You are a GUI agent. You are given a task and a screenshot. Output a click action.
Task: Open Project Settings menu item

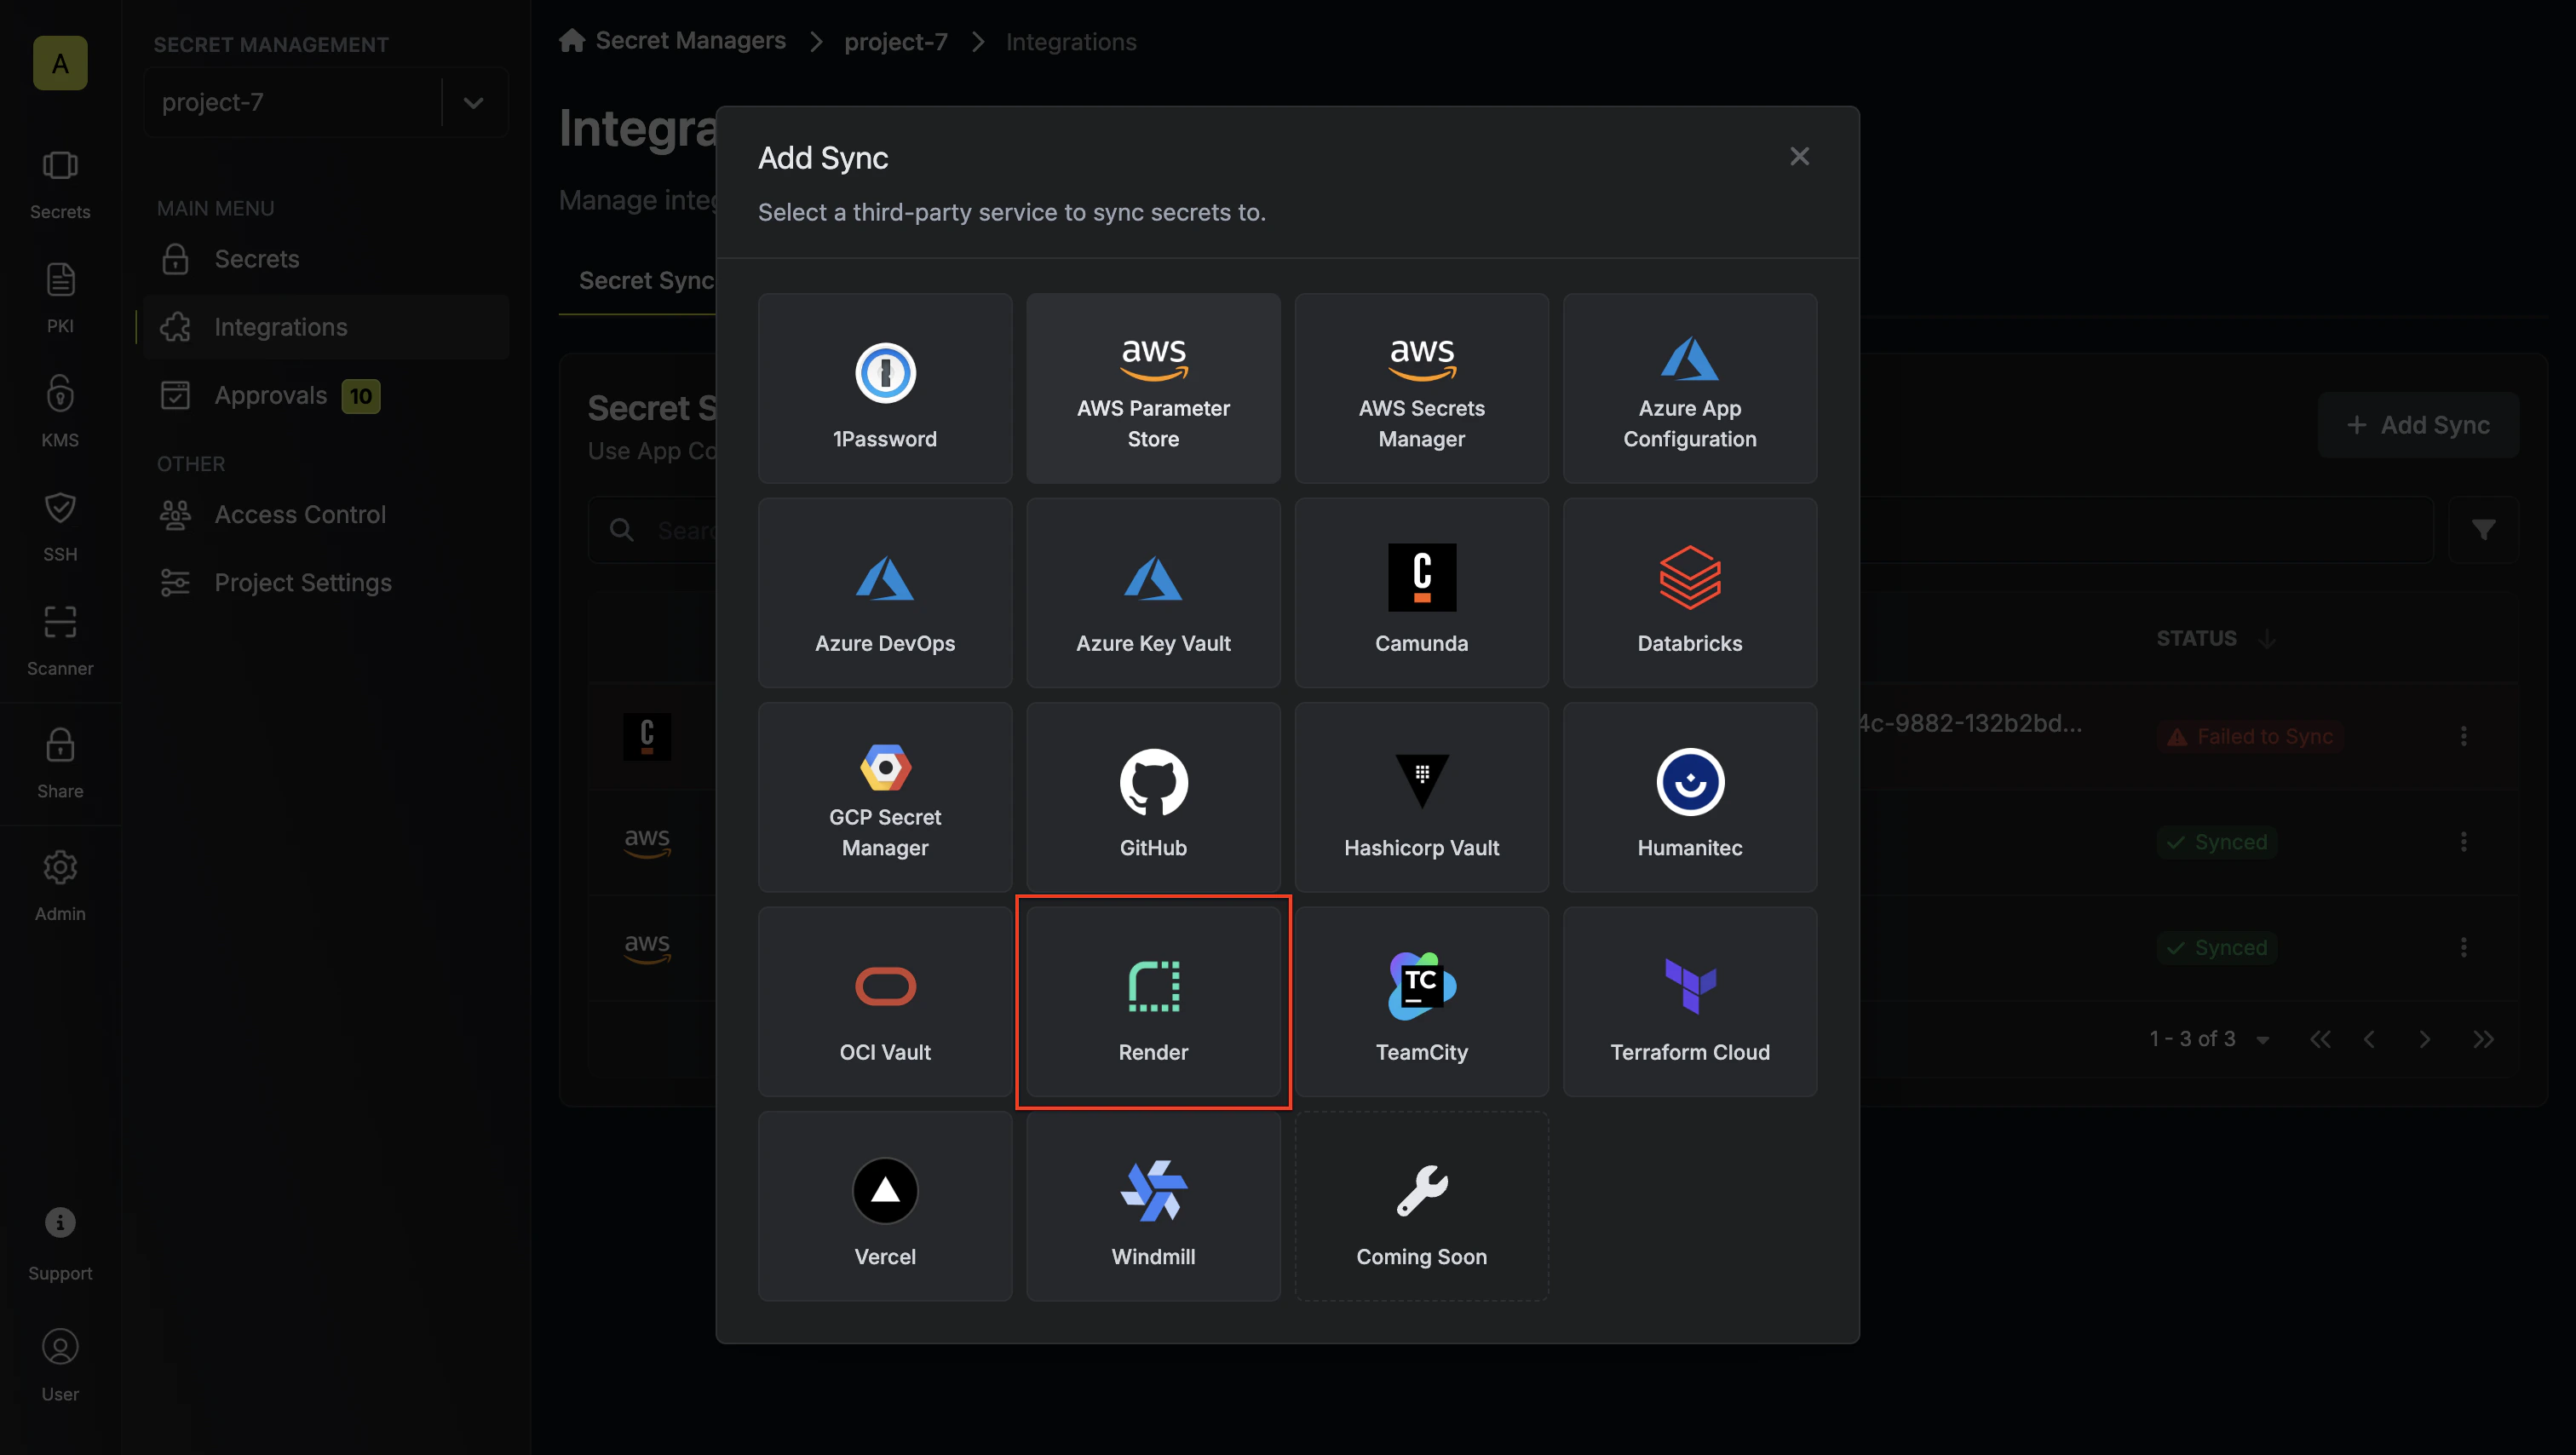point(326,583)
